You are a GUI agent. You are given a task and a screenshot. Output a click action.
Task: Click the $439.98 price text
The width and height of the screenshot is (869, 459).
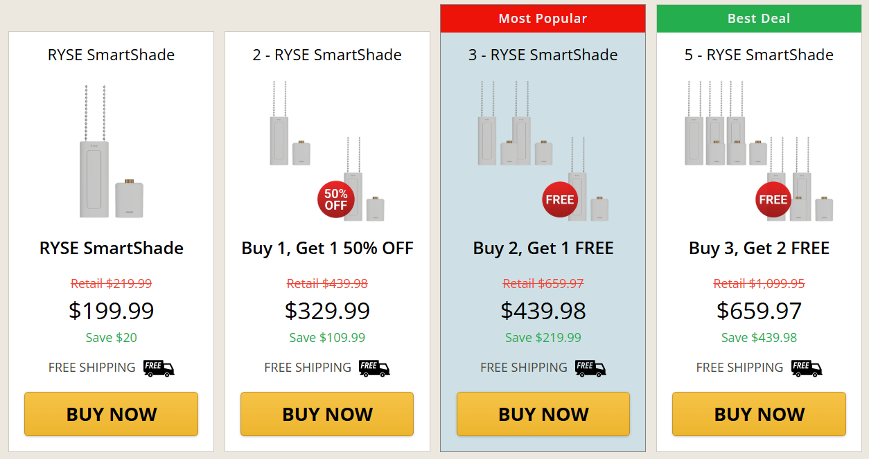pyautogui.click(x=543, y=310)
